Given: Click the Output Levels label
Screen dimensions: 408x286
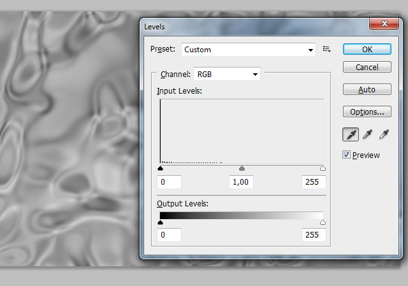Looking at the screenshot, I should [182, 204].
